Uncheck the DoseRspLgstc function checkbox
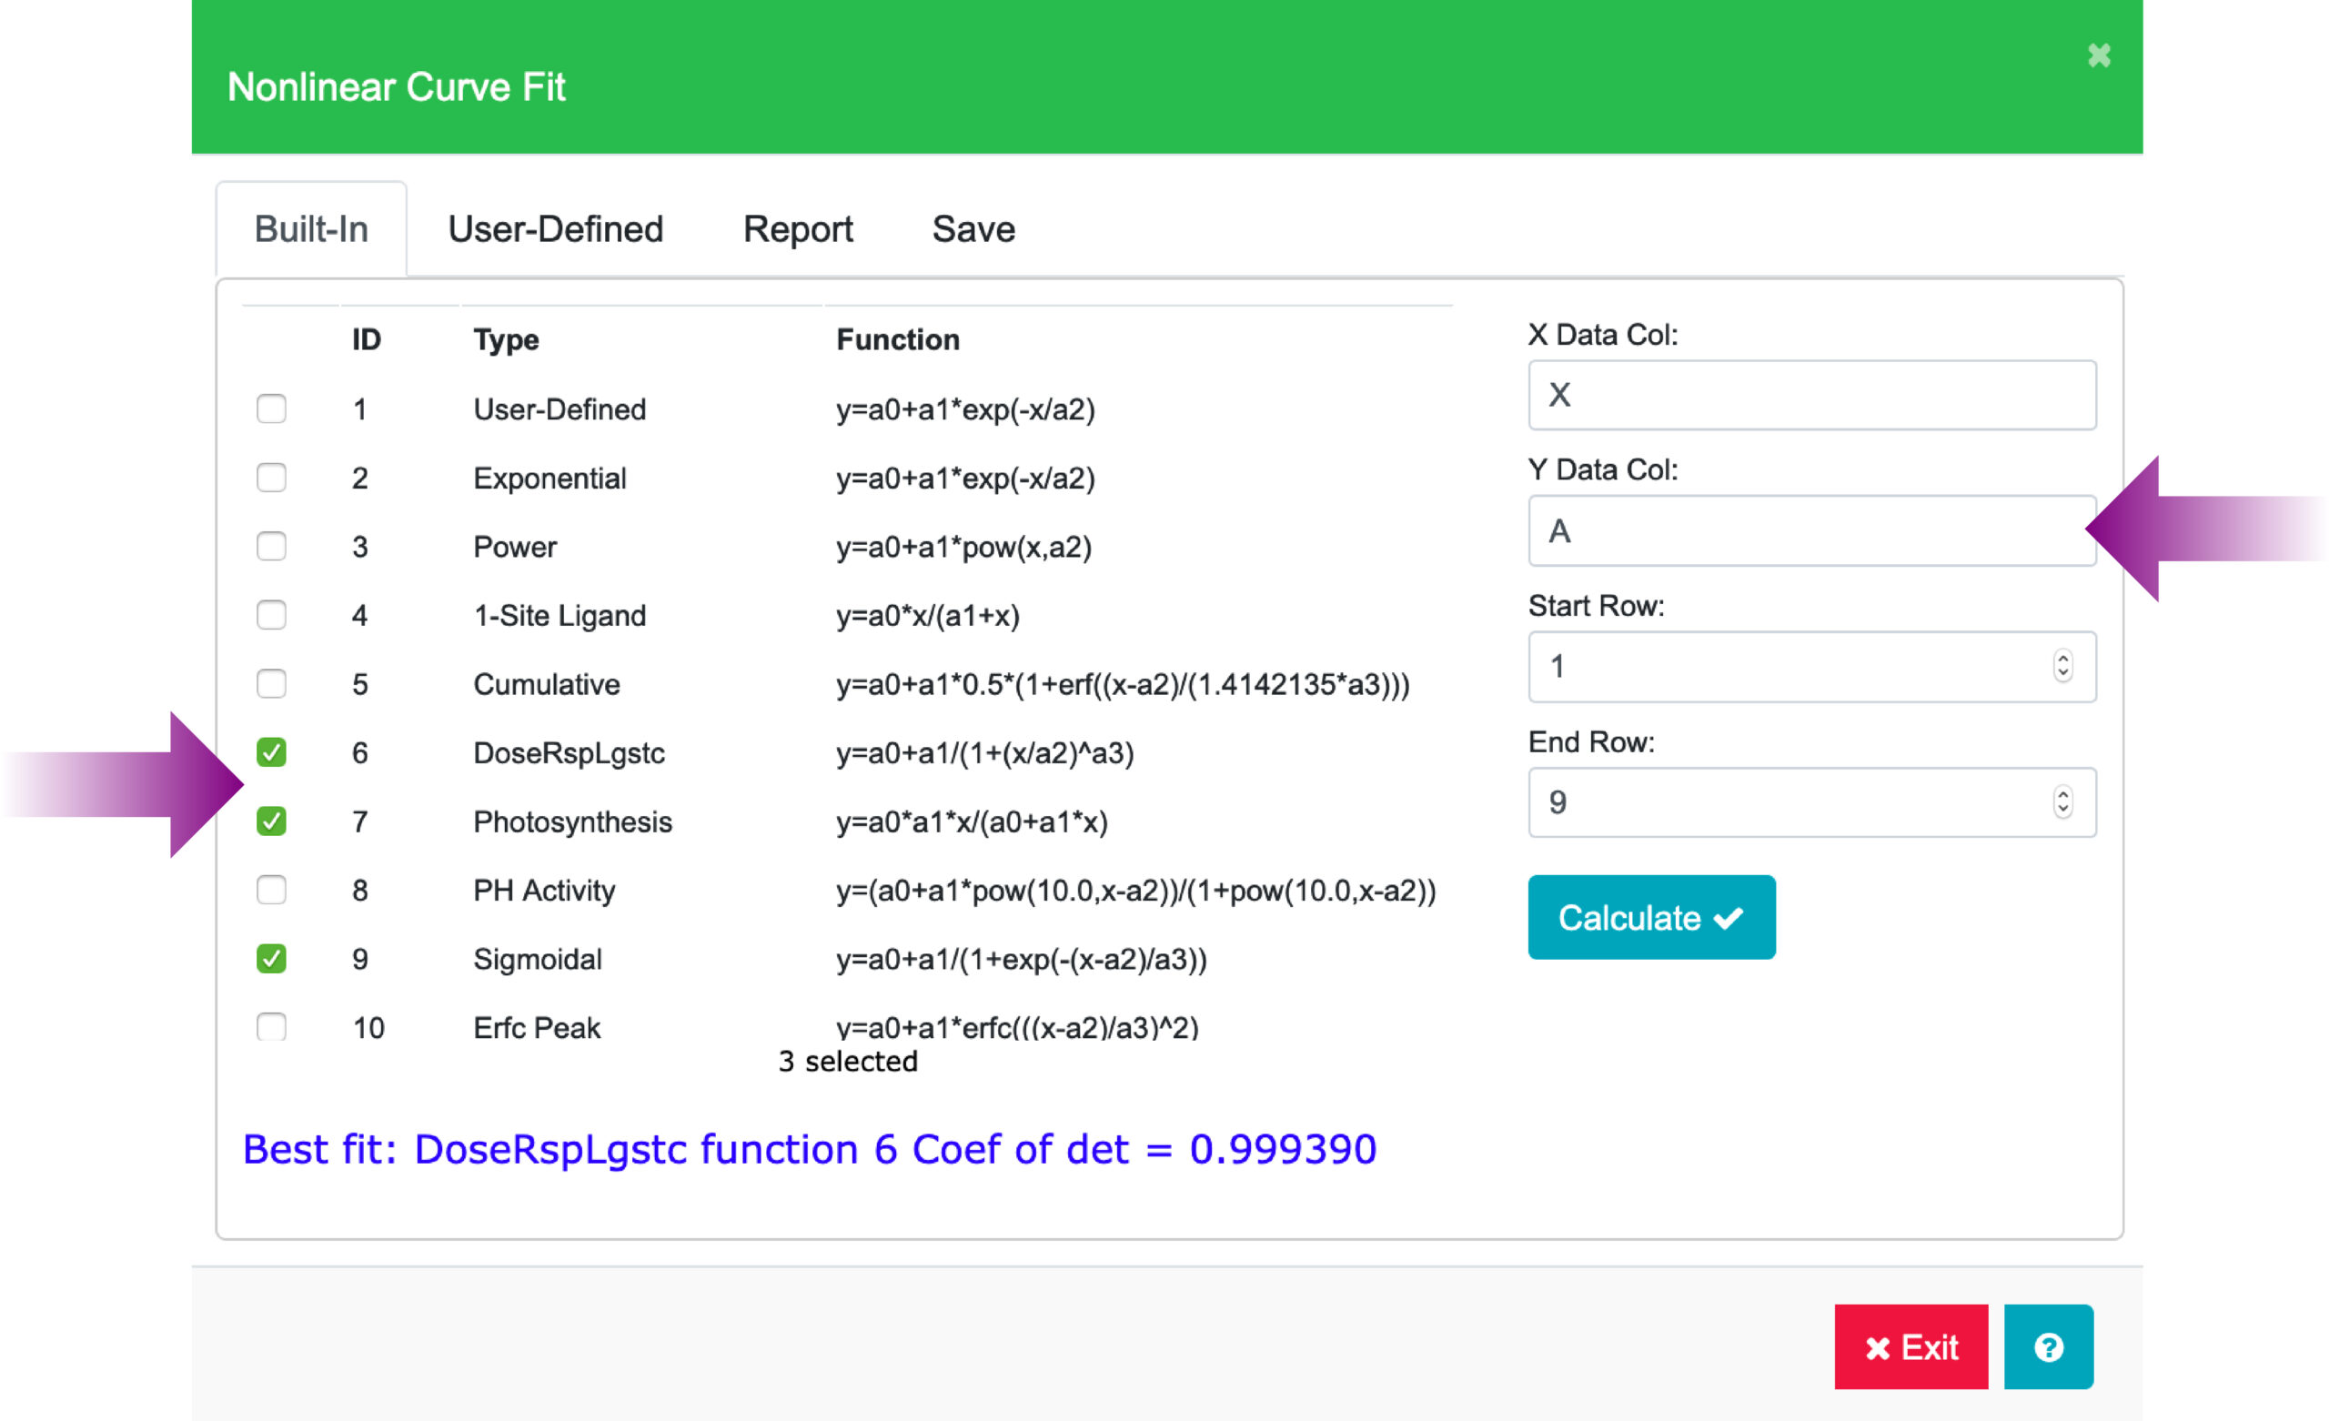The height and width of the screenshot is (1421, 2329). pos(271,752)
